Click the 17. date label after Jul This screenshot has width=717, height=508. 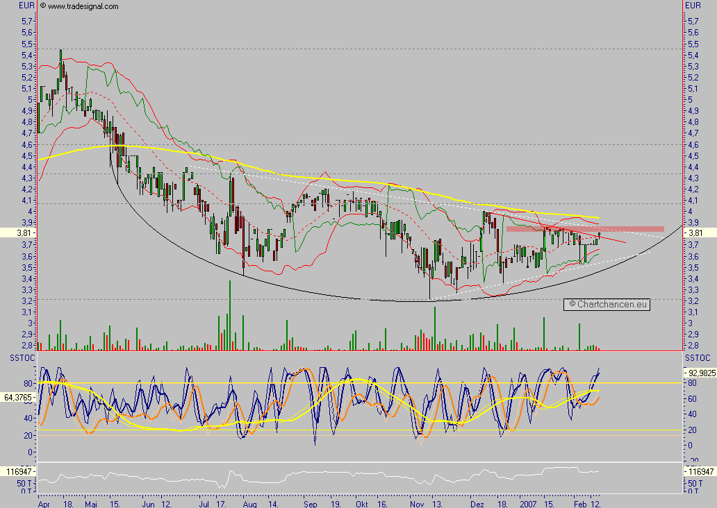(x=222, y=504)
